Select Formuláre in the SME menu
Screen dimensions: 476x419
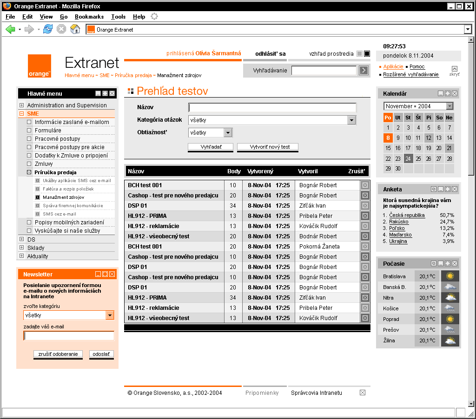point(48,131)
